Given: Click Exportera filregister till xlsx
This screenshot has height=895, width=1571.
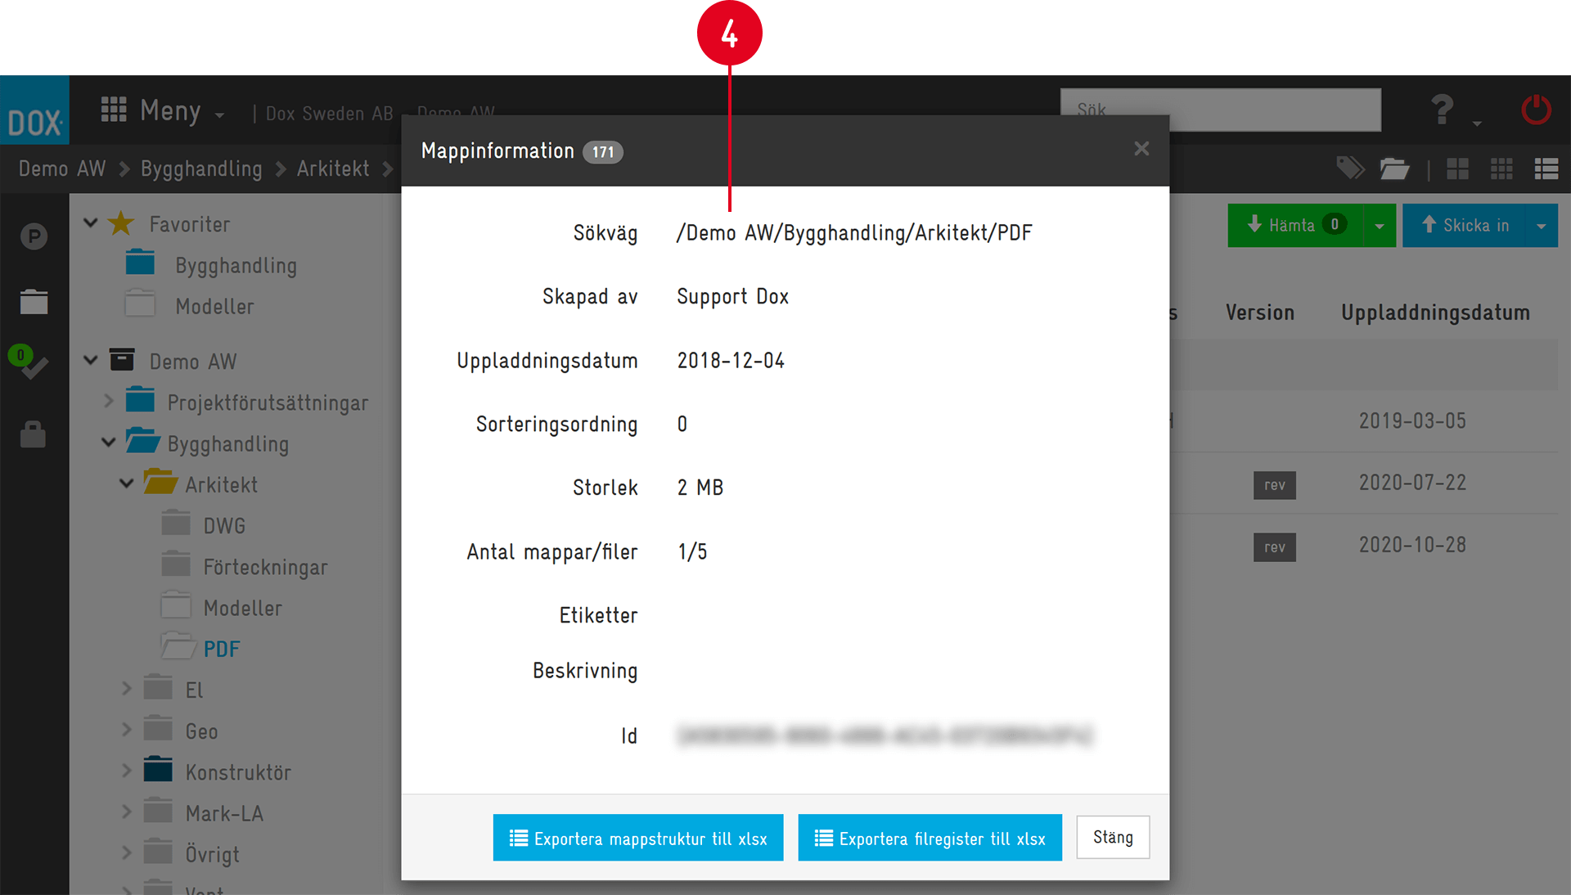Looking at the screenshot, I should pyautogui.click(x=930, y=838).
